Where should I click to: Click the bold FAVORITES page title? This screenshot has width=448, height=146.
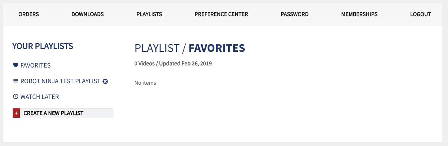[x=217, y=48]
